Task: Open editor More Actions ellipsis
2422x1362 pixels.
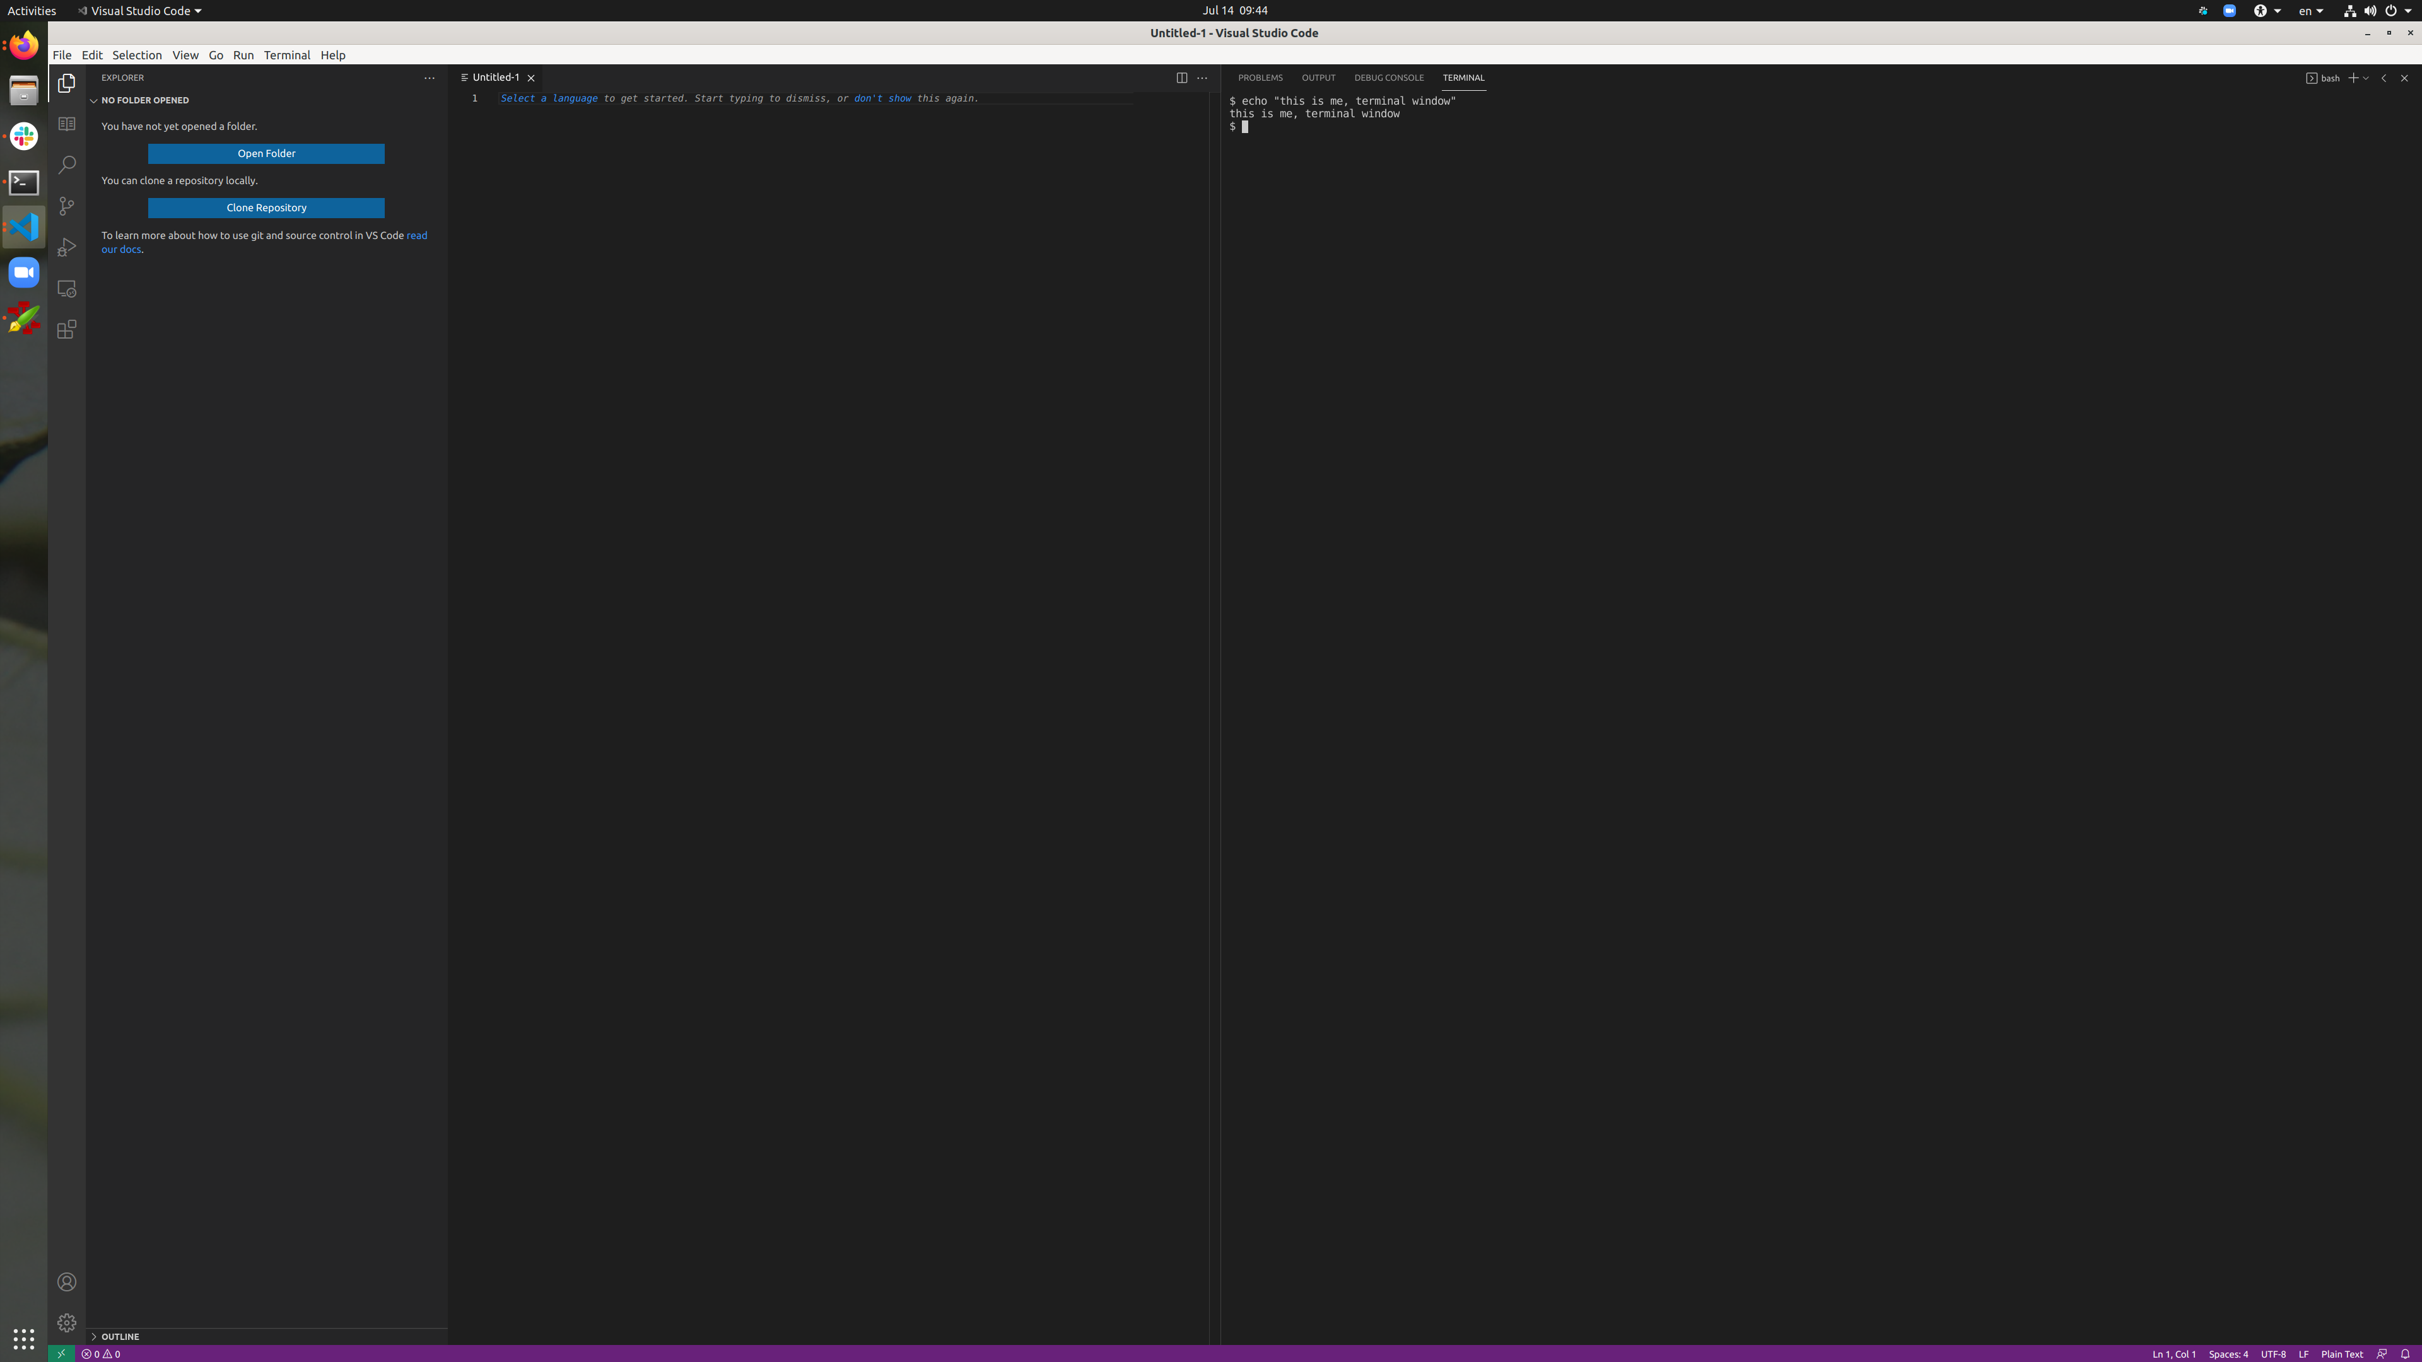Action: [1203, 78]
